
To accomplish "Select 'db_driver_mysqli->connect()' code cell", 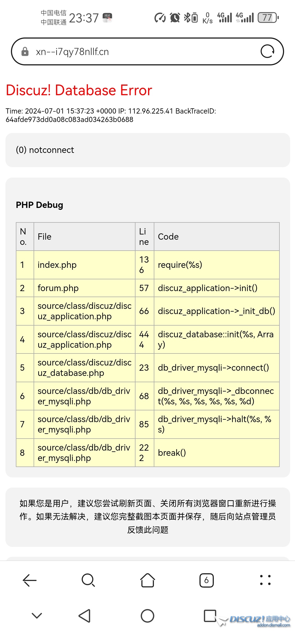I will click(x=217, y=368).
